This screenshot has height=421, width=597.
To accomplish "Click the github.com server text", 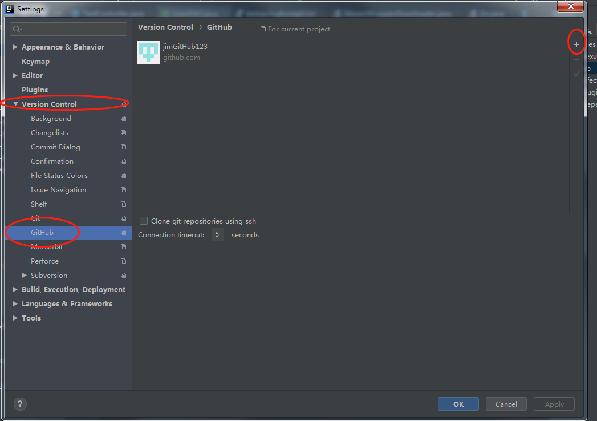I will [x=182, y=58].
